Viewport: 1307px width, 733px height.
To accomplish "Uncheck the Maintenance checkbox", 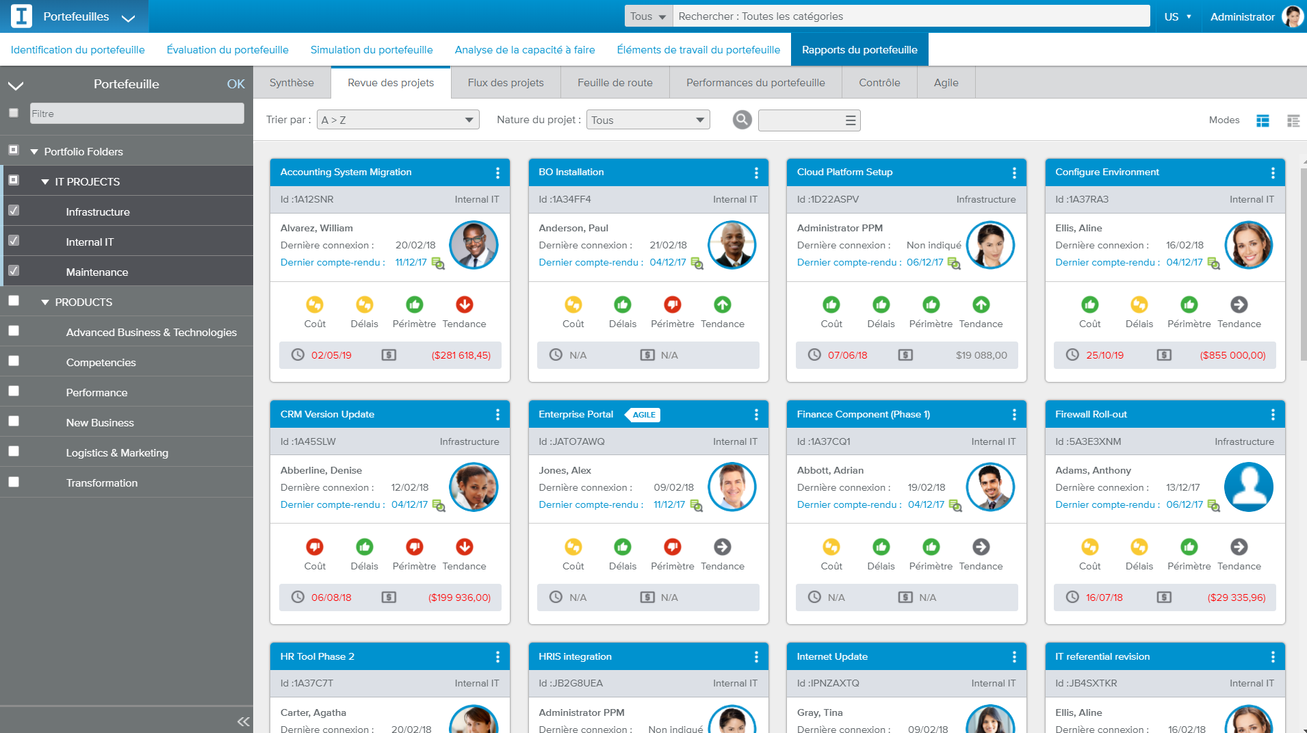I will 14,271.
